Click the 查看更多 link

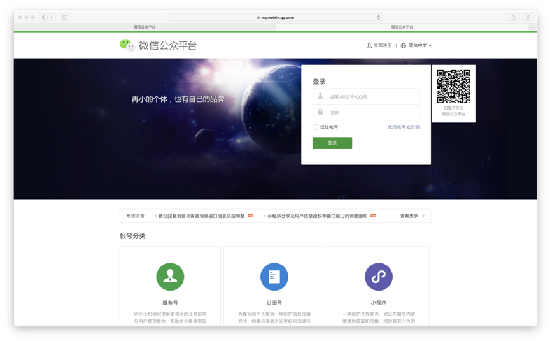[409, 215]
